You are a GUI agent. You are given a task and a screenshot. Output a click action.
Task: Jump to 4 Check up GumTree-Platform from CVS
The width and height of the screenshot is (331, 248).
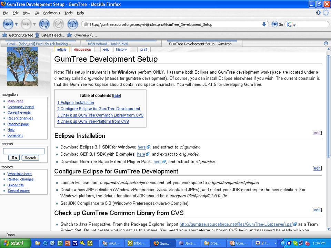click(93, 121)
